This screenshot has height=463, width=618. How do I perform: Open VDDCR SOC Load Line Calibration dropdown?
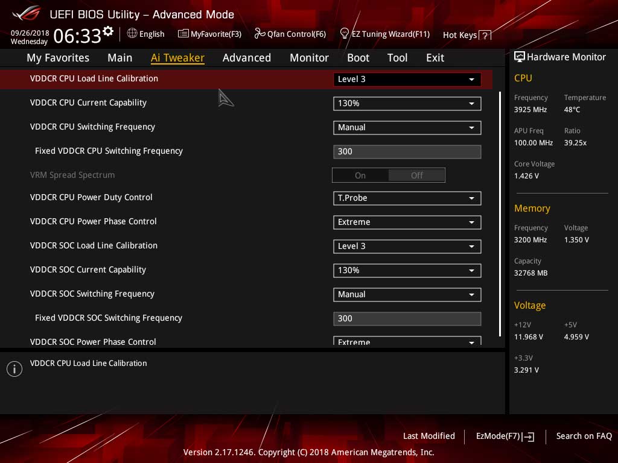coord(407,247)
